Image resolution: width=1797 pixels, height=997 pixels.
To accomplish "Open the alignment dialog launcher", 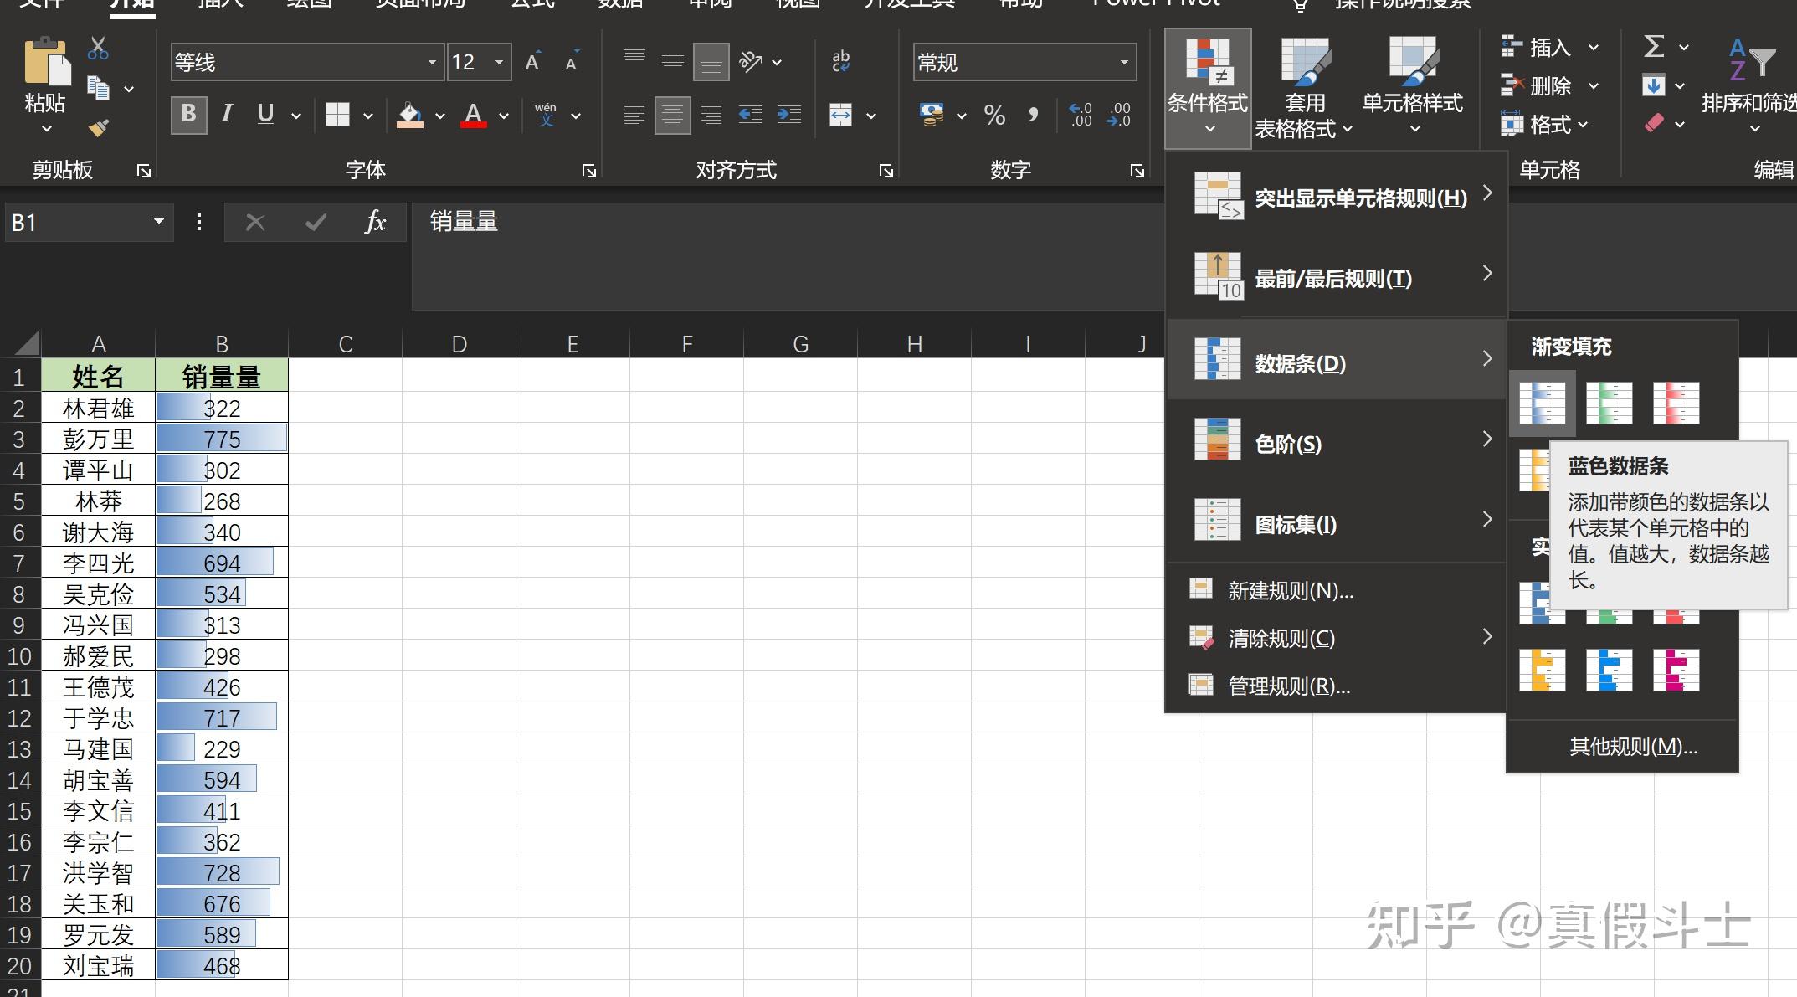I will [x=886, y=171].
